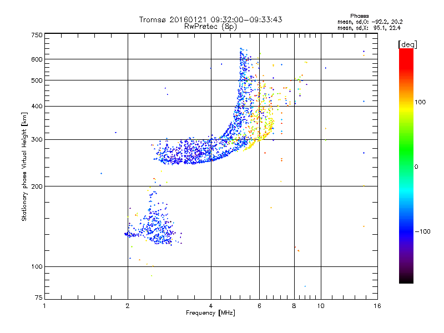The height and width of the screenshot is (333, 444).
Task: Click the 'mean, sd,X: 95.1, 22.4' statistics line
Action: [369, 28]
